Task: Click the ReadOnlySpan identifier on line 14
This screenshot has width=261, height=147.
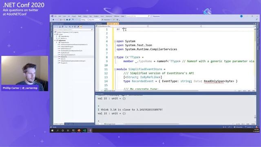Action: point(214,81)
